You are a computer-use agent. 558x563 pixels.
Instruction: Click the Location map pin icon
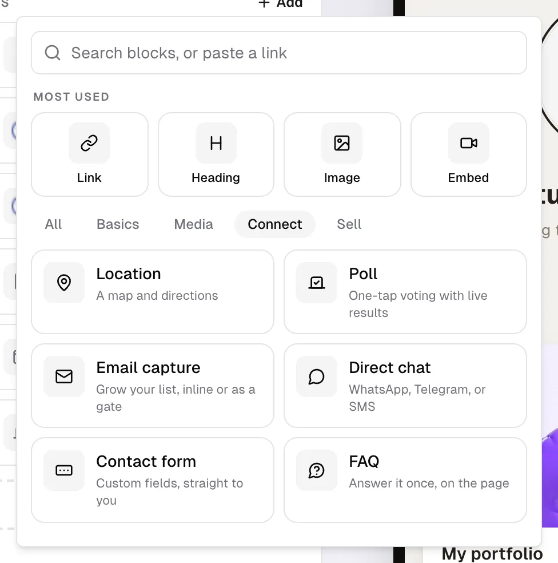point(64,283)
